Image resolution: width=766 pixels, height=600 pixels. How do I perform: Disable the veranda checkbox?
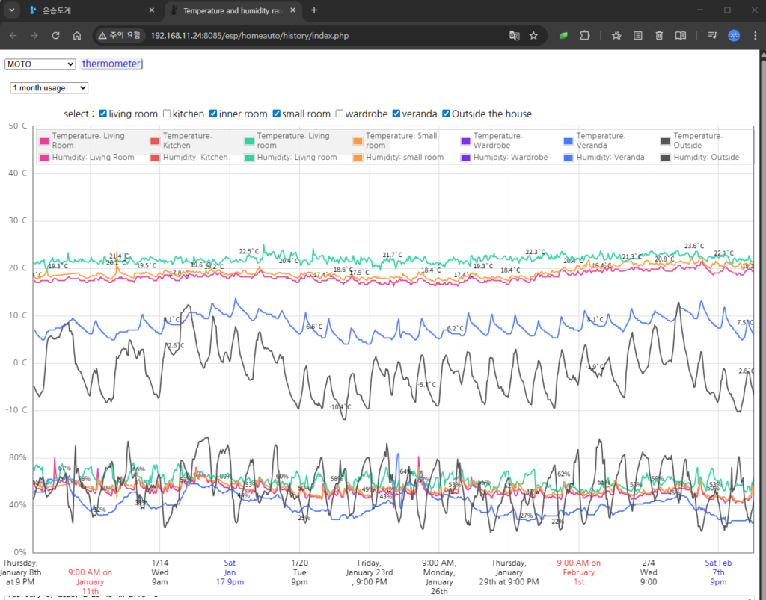pyautogui.click(x=396, y=114)
